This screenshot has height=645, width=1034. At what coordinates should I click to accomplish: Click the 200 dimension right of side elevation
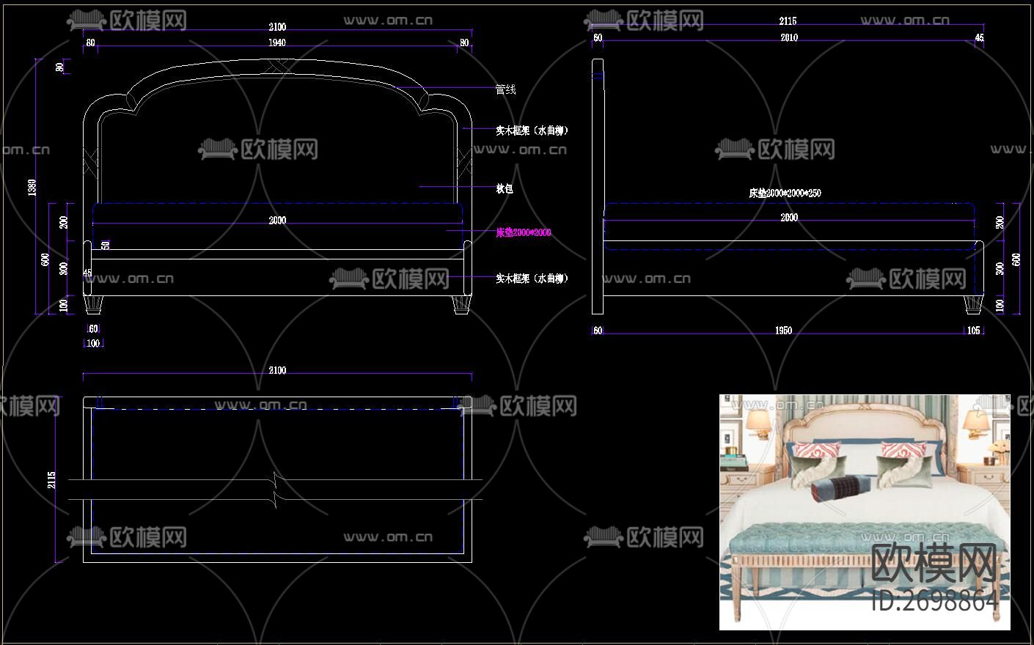coord(1000,222)
